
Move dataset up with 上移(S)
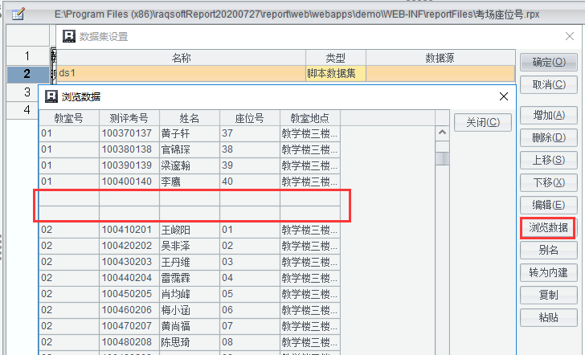(548, 160)
